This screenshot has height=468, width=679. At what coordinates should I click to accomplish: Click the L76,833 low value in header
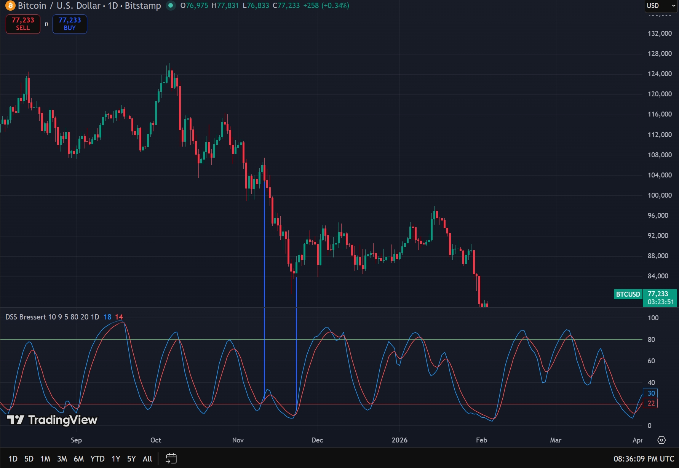point(256,6)
